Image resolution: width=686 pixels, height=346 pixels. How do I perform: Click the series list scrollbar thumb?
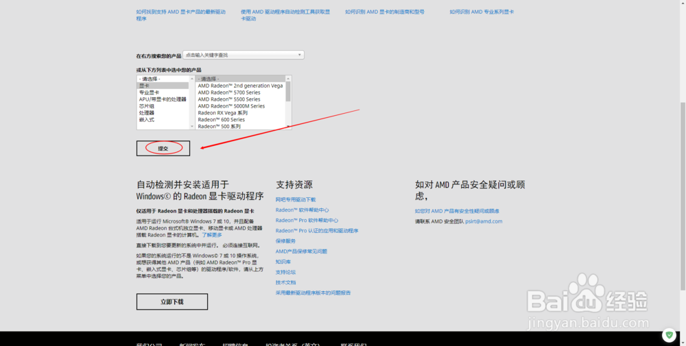288,92
